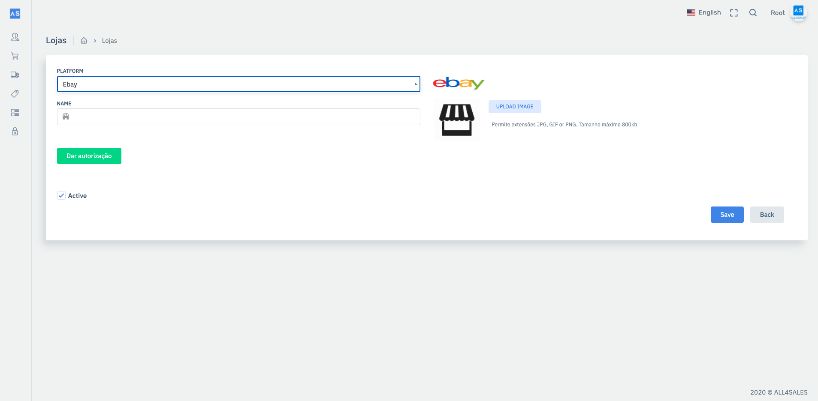Open the shopping cart sidebar icon

click(15, 56)
